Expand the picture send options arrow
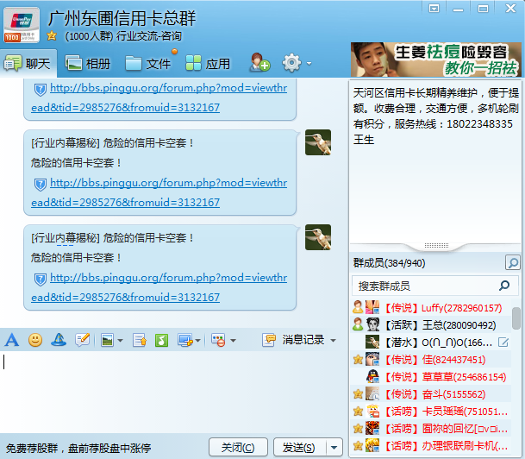 tap(120, 341)
